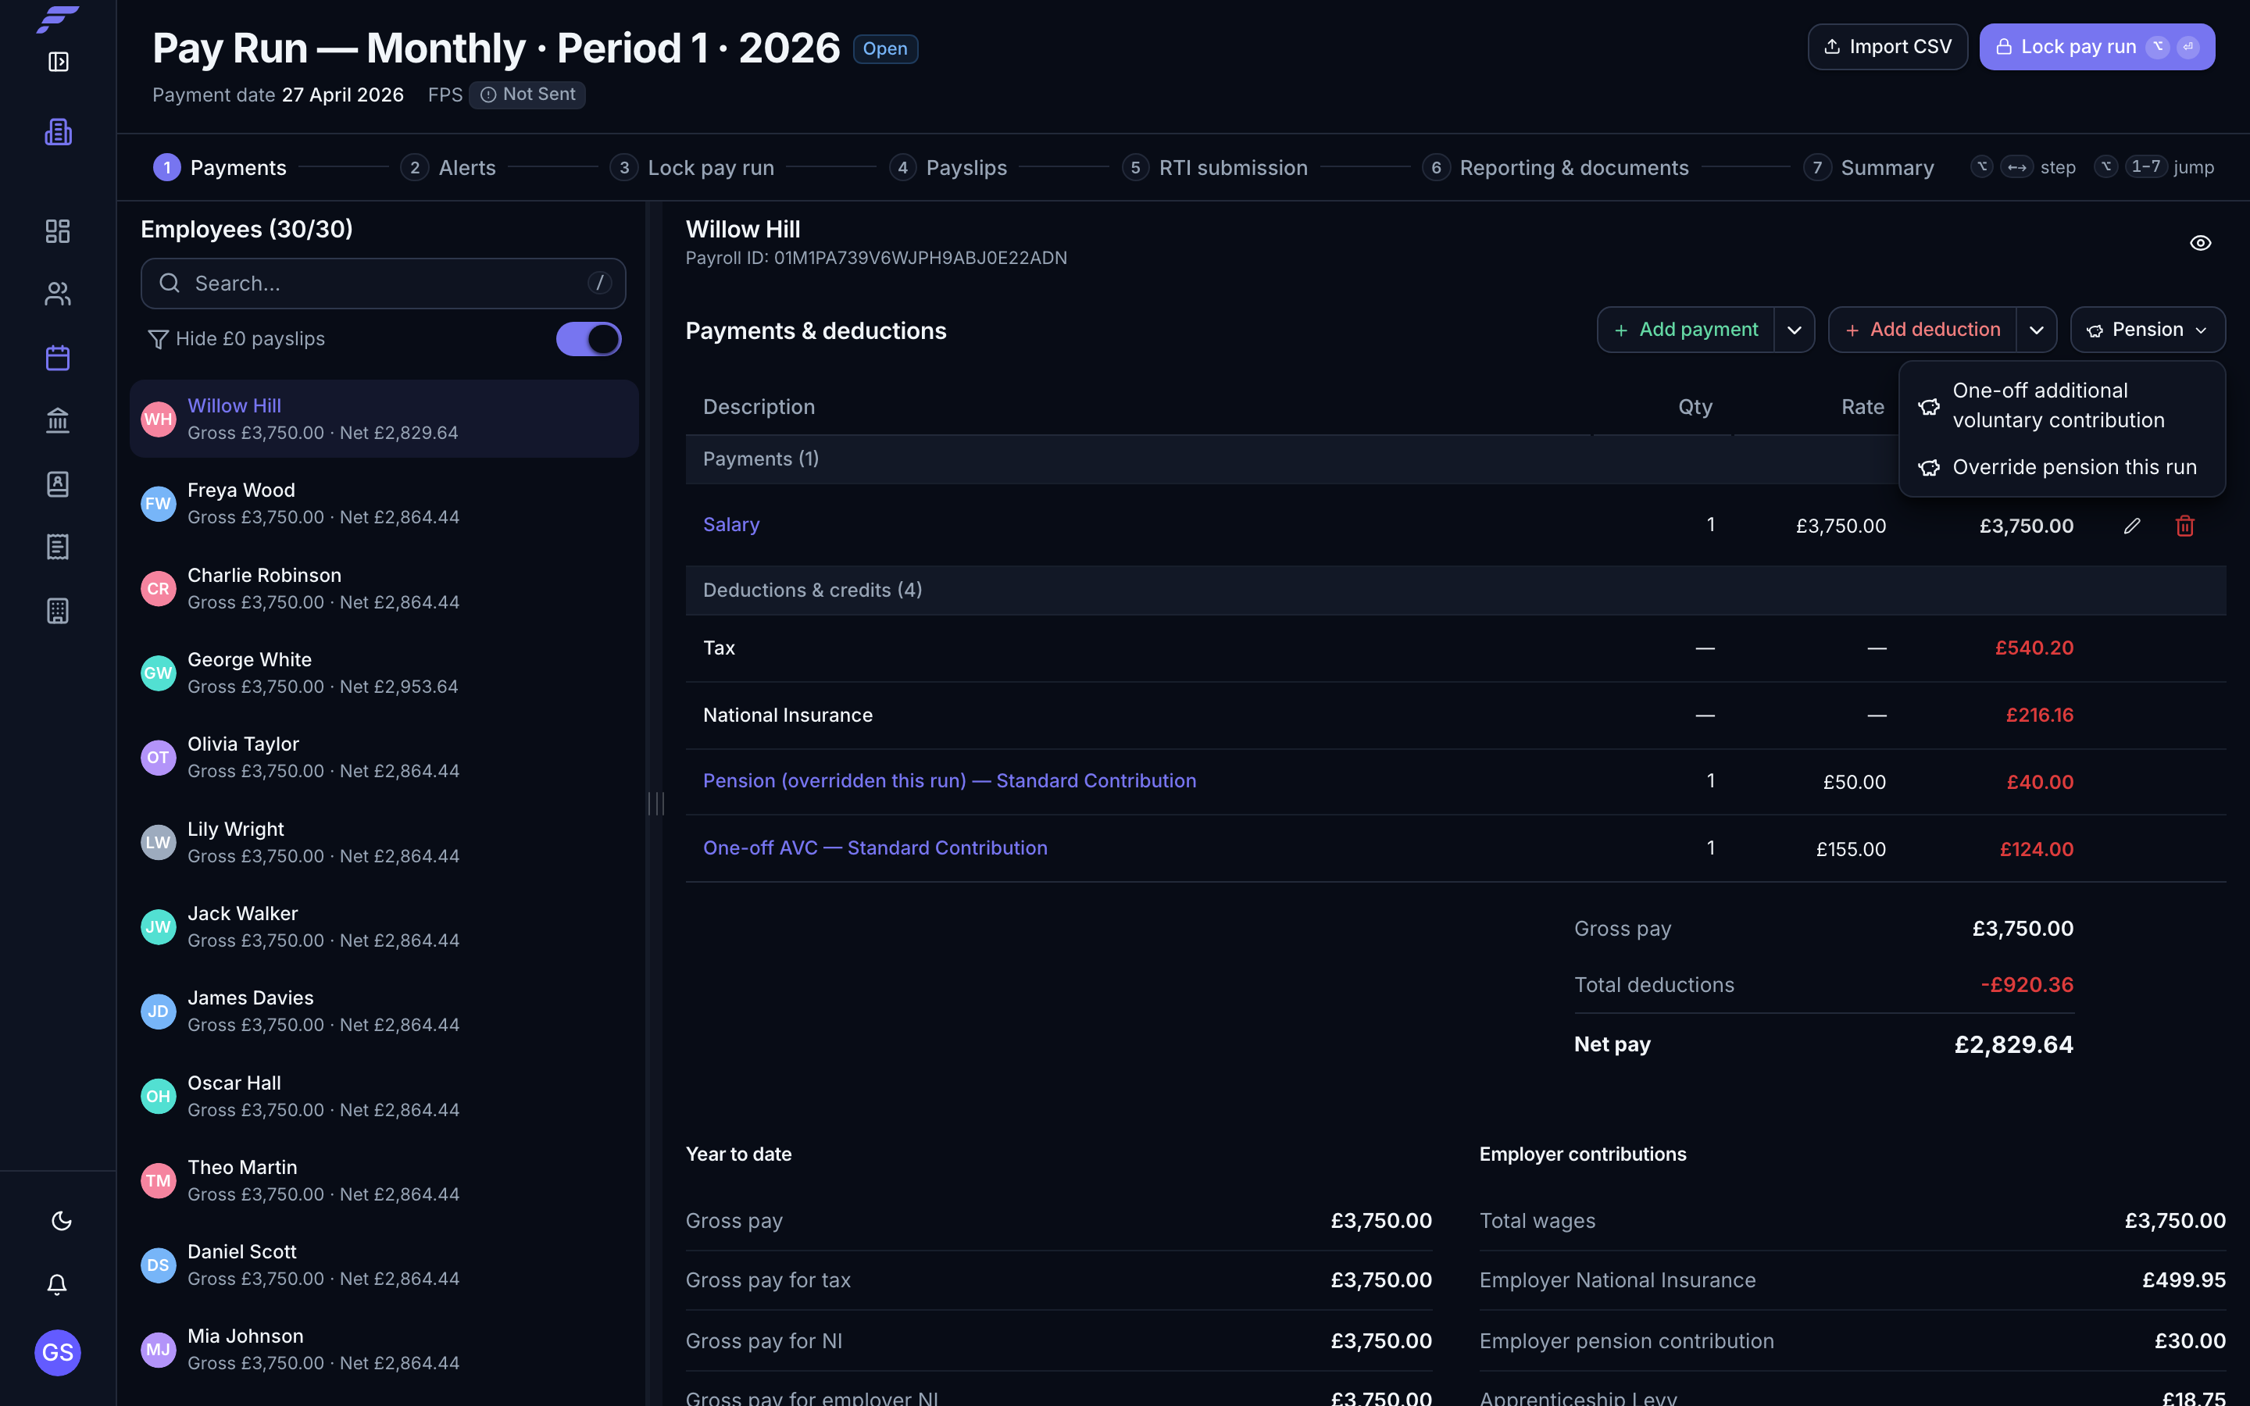Expand the Add deduction dropdown arrow
This screenshot has height=1406, width=2250.
pyautogui.click(x=2035, y=330)
